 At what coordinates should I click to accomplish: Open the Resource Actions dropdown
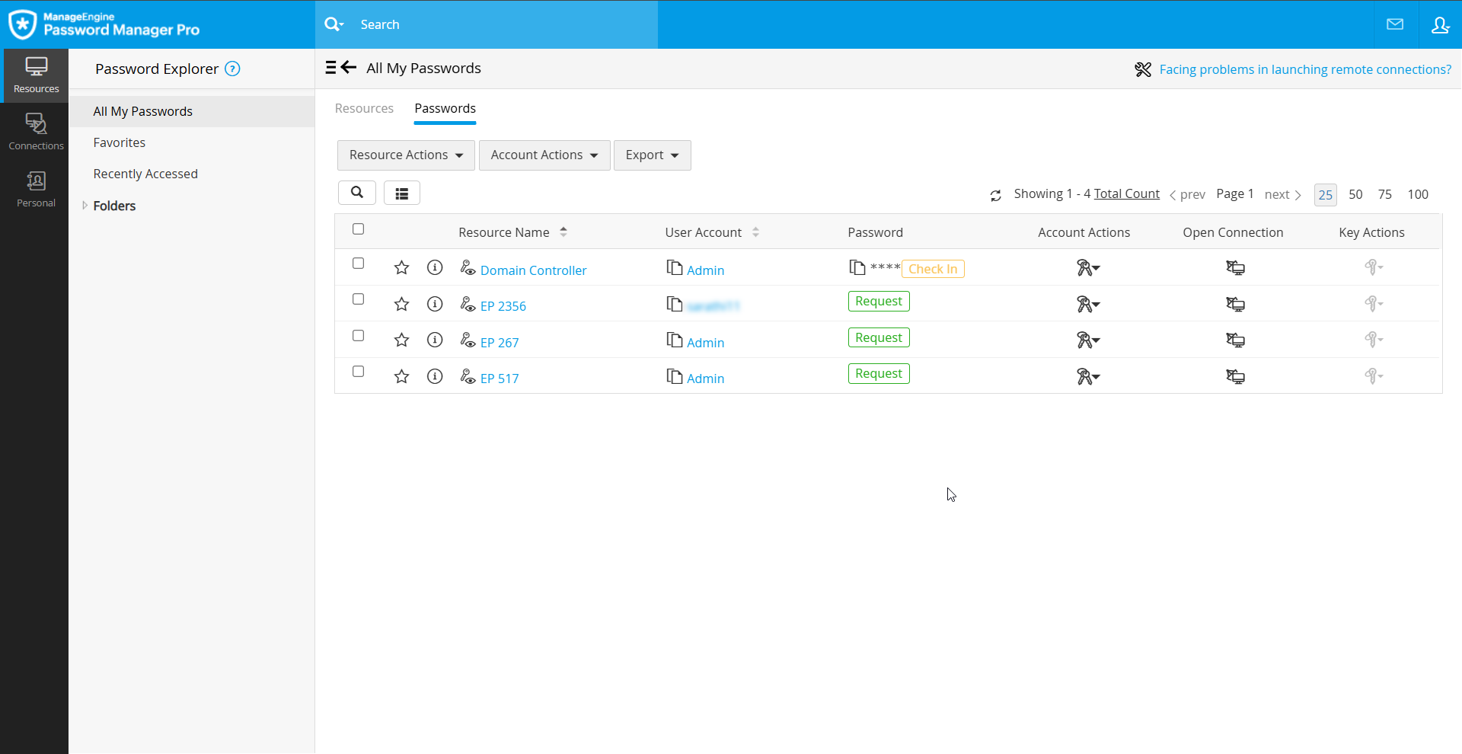[x=406, y=155]
